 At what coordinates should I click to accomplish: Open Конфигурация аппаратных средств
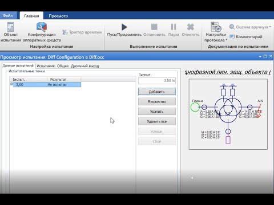click(x=42, y=27)
